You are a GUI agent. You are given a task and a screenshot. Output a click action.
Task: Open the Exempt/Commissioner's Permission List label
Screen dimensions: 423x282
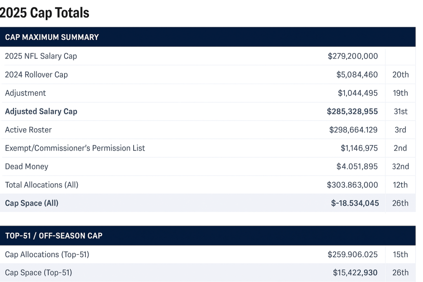tap(75, 148)
